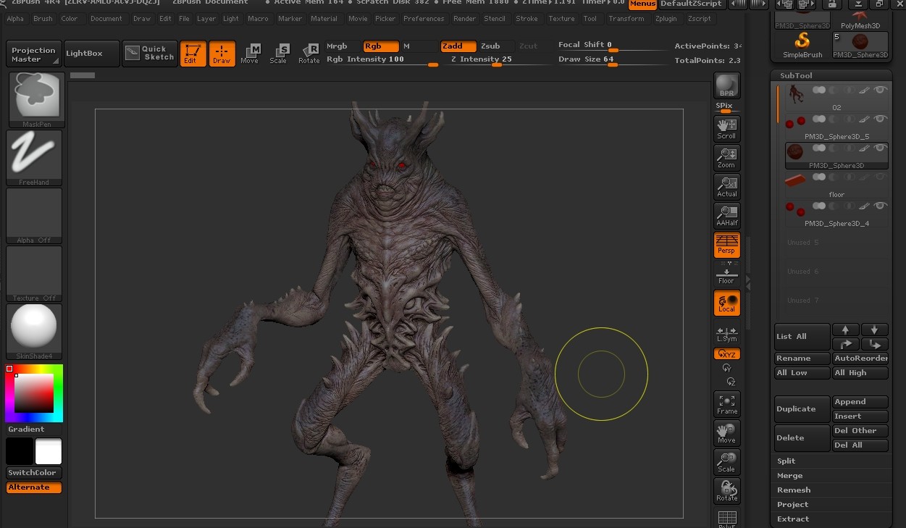This screenshot has width=906, height=528.
Task: Collapse the SubTool palette header
Action: coord(832,75)
